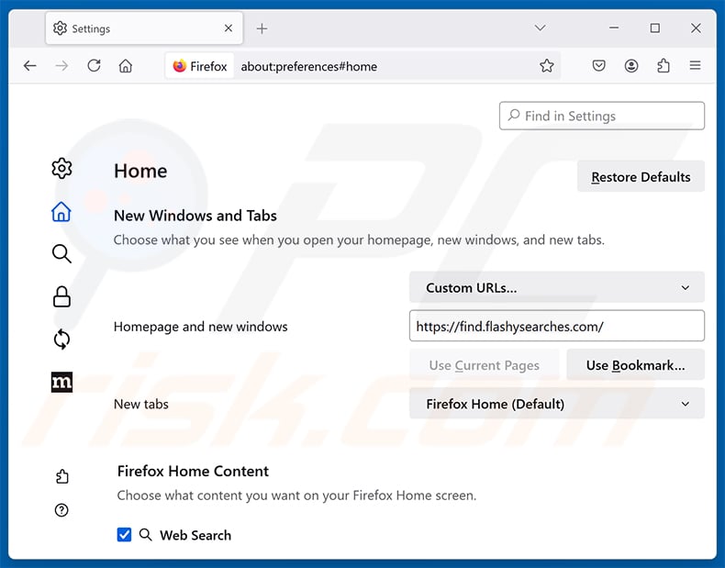Click Restore Defaults button
The width and height of the screenshot is (725, 568).
[641, 176]
